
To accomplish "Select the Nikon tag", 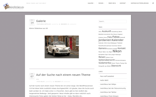I will [x=117, y=51].
